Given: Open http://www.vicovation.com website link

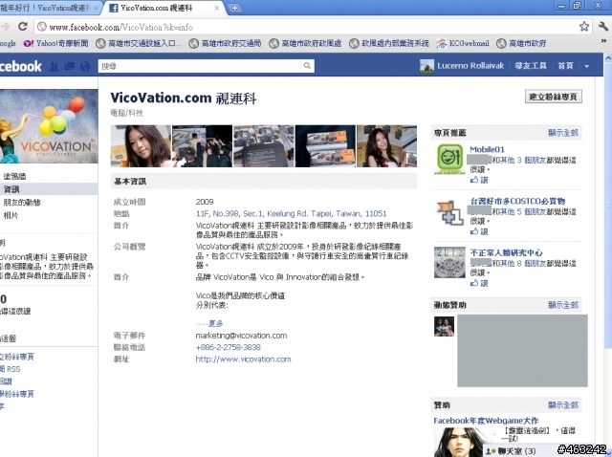Looking at the screenshot, I should tap(243, 359).
